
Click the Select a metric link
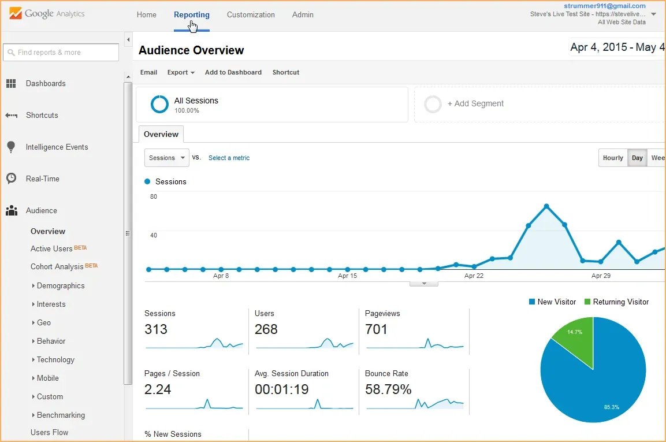point(229,157)
